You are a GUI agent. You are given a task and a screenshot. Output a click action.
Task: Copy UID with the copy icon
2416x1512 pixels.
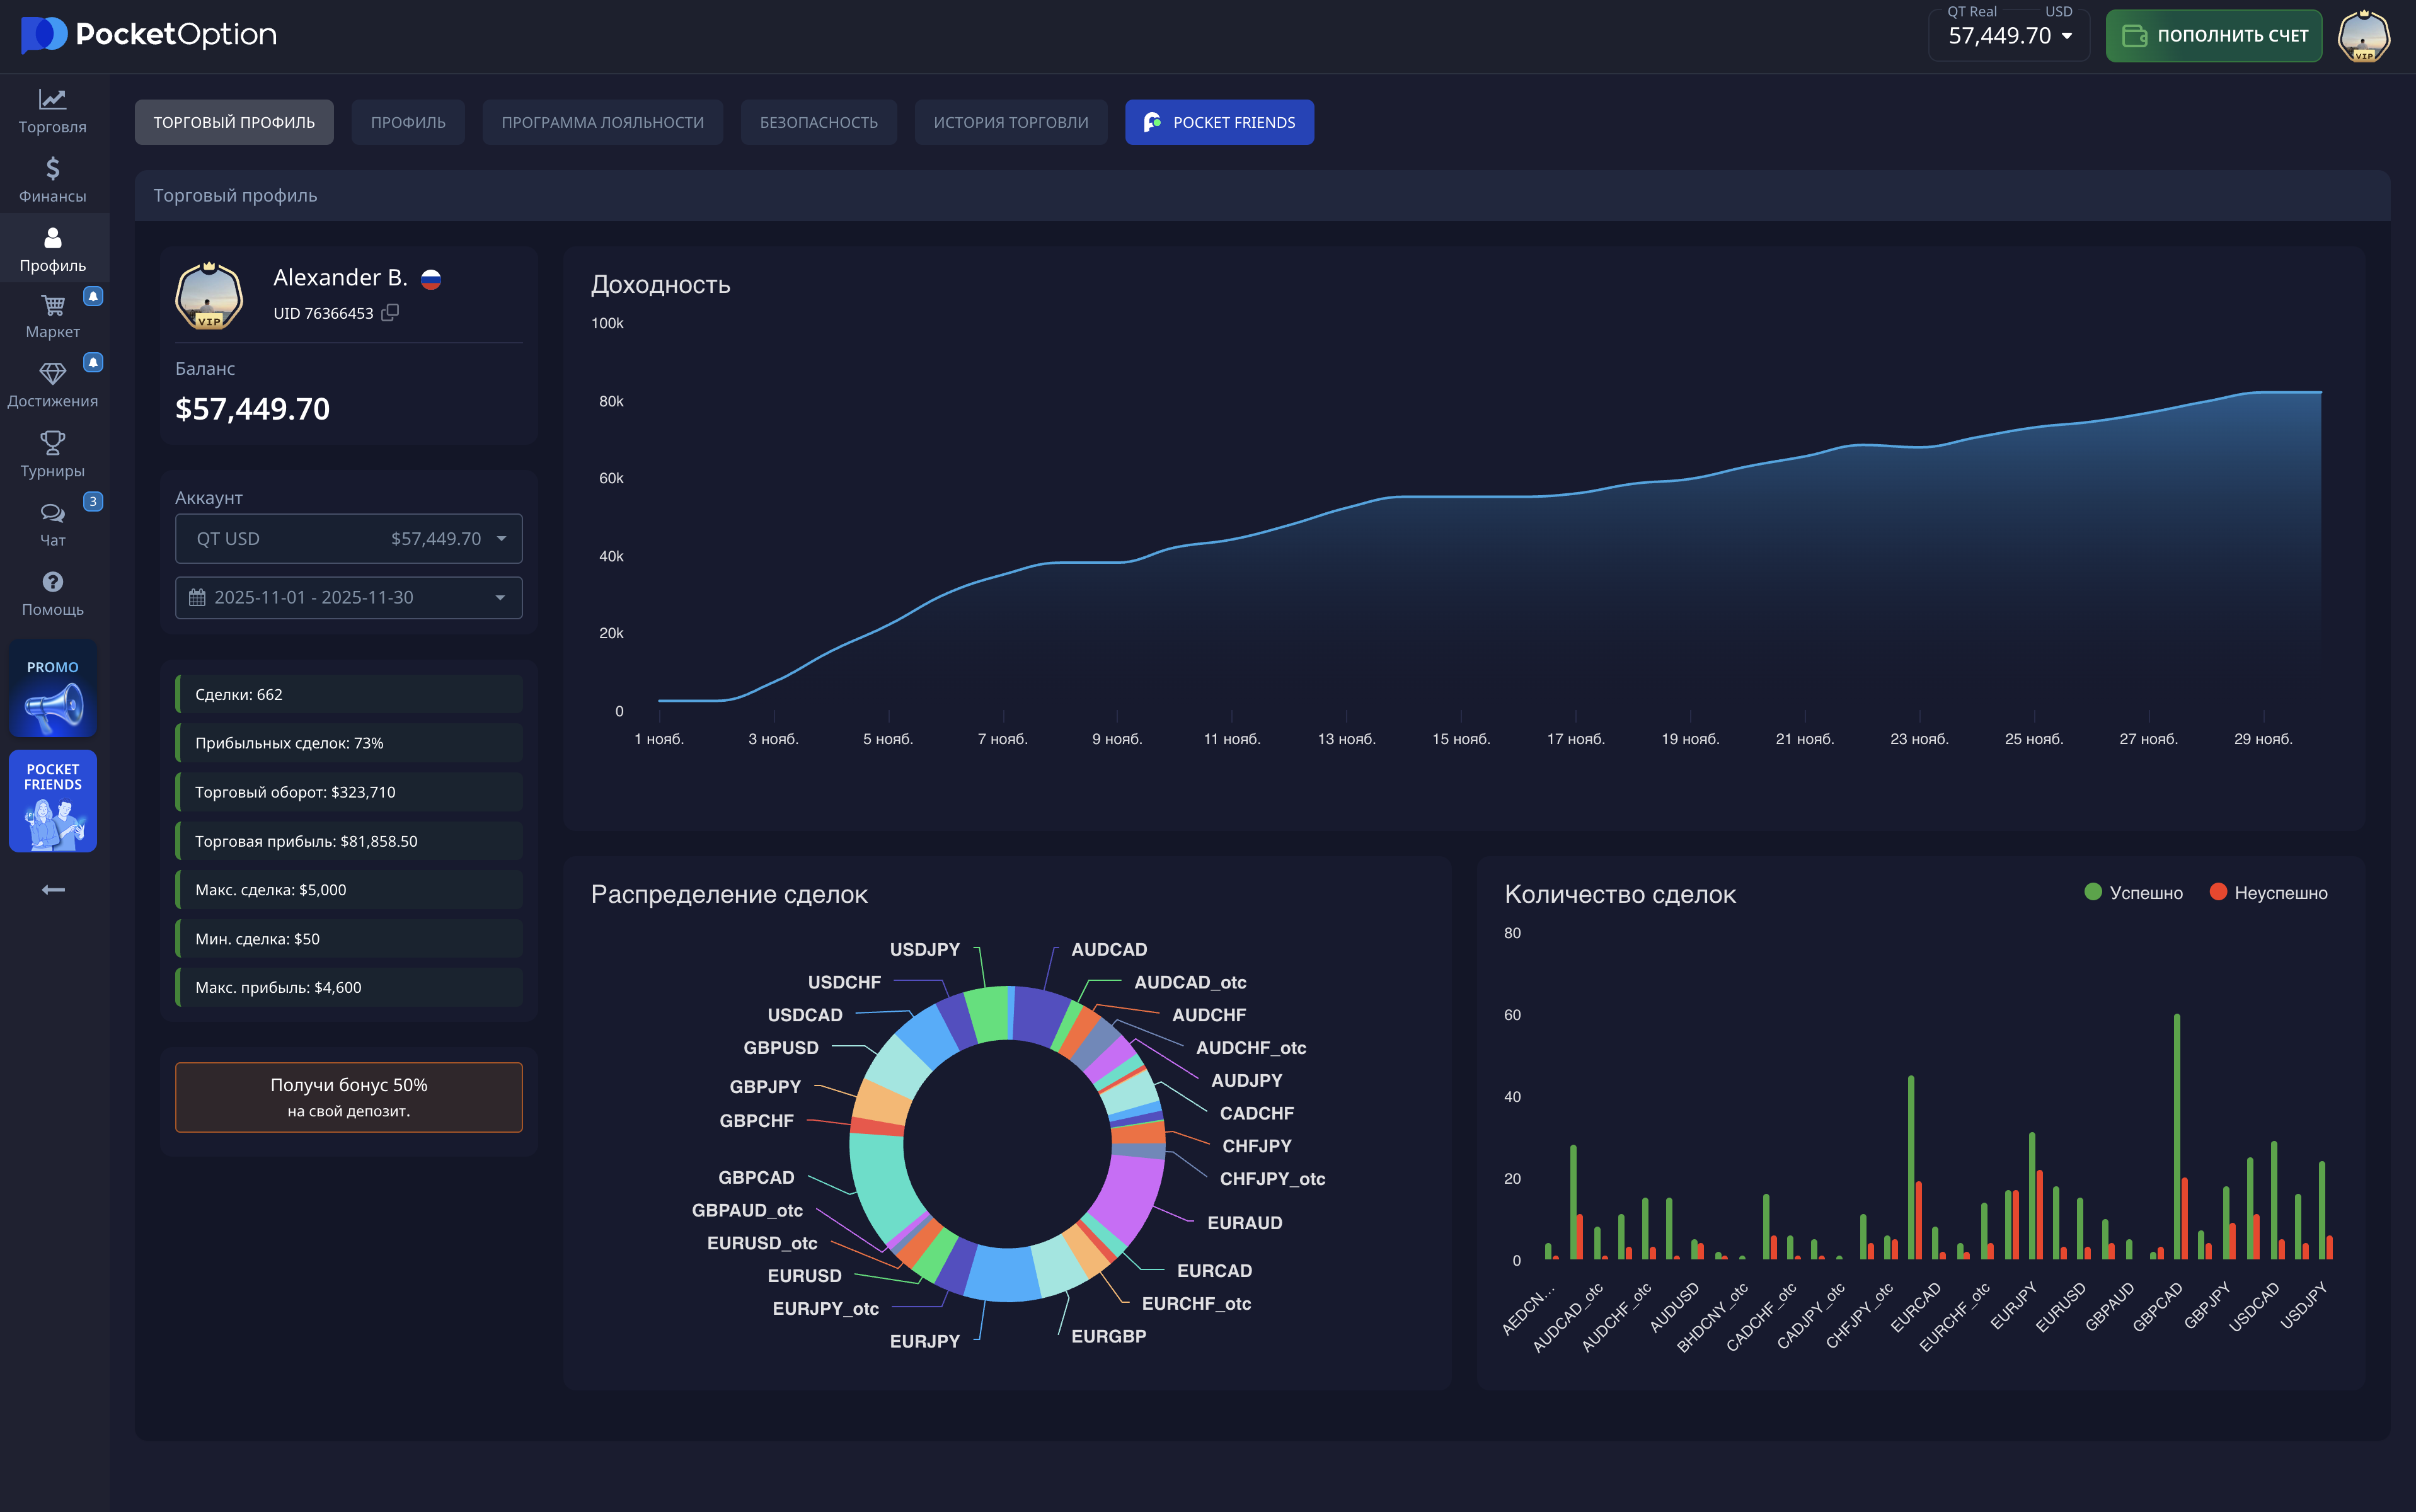390,313
